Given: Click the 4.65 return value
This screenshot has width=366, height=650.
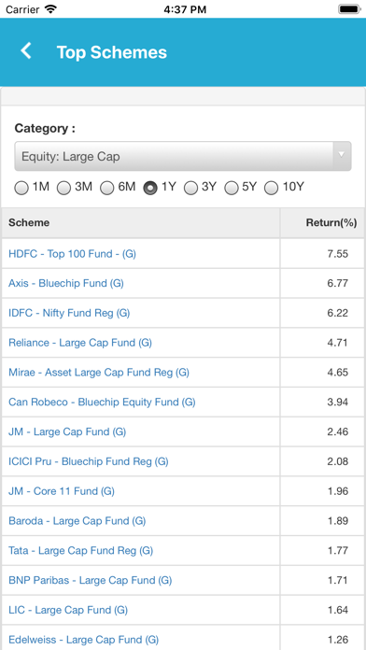Looking at the screenshot, I should (338, 373).
